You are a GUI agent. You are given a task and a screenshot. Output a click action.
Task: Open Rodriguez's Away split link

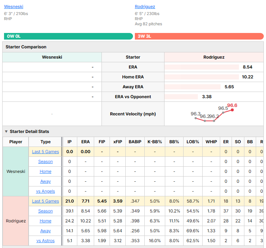click(45, 231)
